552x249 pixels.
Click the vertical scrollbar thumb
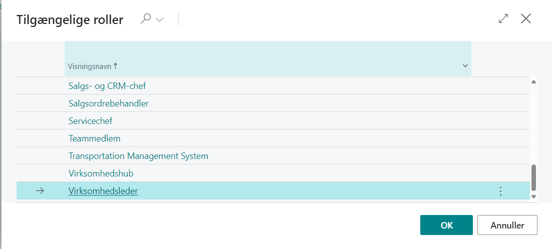tap(533, 177)
